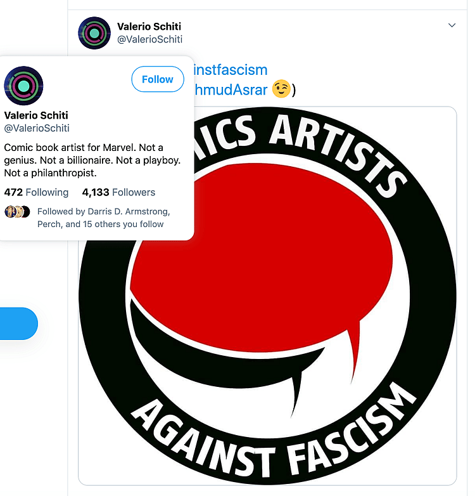Open the 472 Following list
475x496 pixels.
36,192
